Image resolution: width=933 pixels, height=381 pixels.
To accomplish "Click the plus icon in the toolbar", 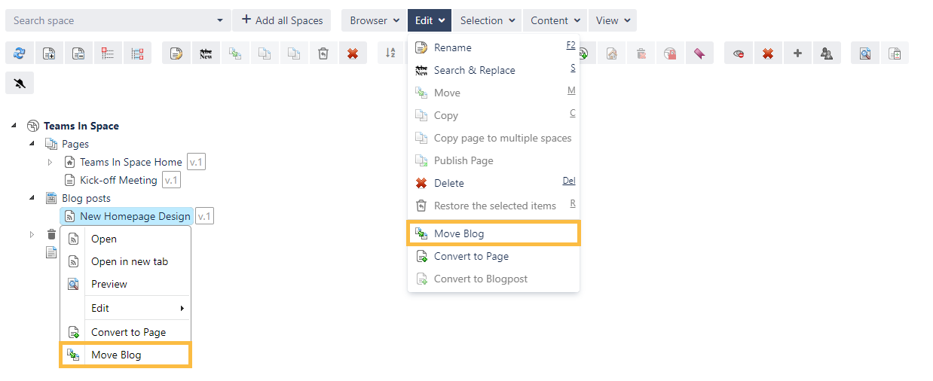I will pos(797,53).
